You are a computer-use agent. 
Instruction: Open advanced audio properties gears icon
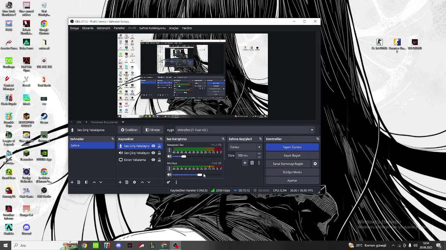click(x=168, y=182)
